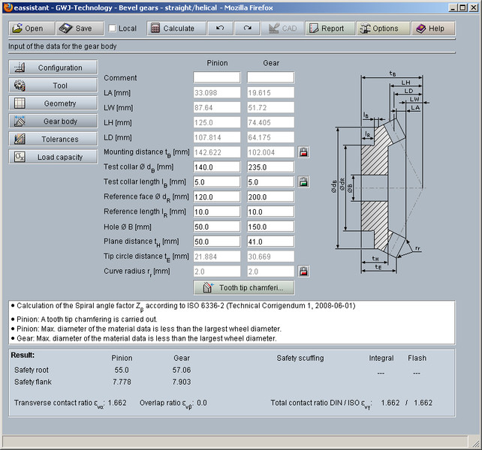
Task: Go to the Geometry section
Action: (x=53, y=103)
